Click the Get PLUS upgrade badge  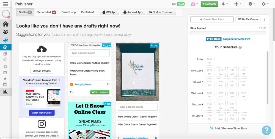click(x=178, y=4)
